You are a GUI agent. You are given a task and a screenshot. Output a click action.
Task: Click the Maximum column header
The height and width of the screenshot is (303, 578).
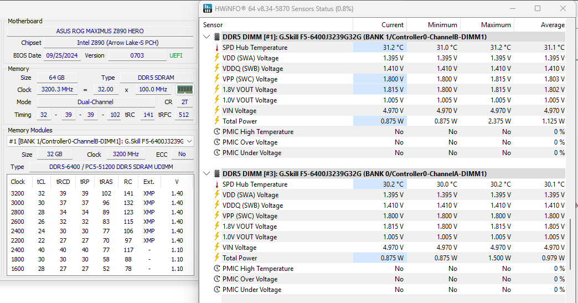tap(487, 25)
